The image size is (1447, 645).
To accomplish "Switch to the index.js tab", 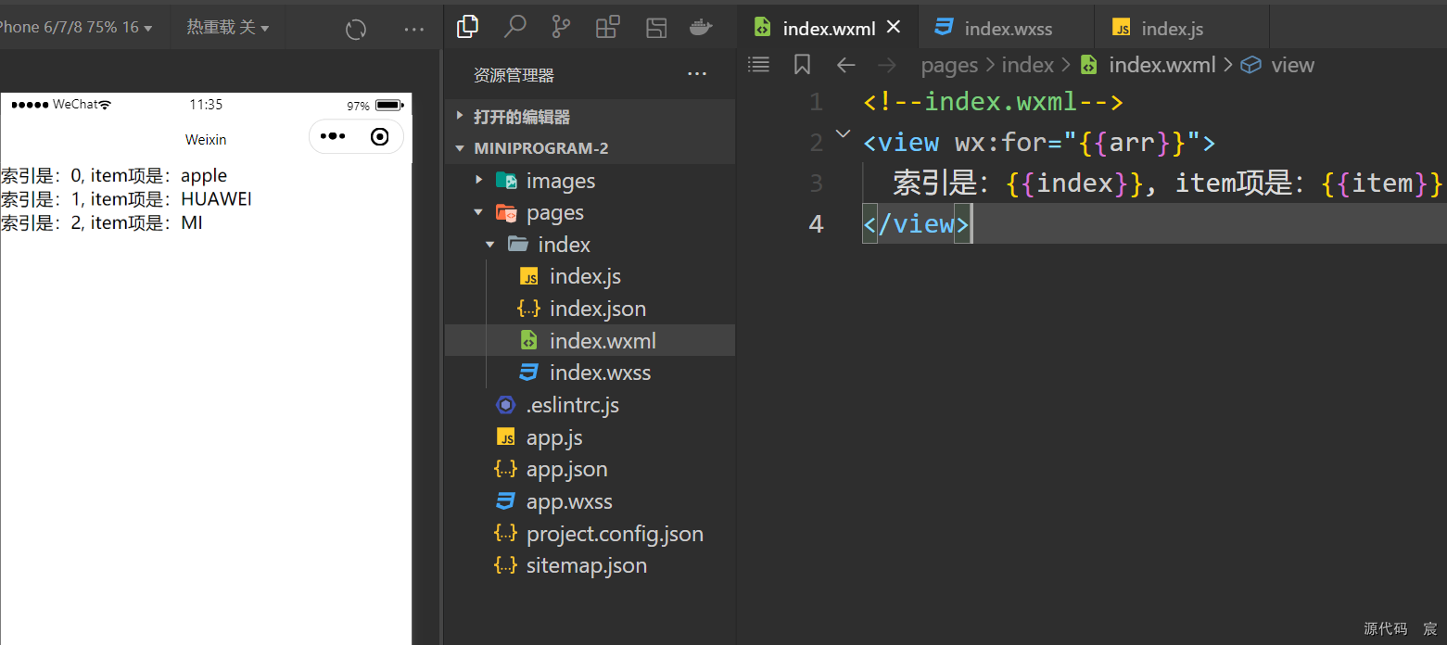I will pyautogui.click(x=1182, y=28).
